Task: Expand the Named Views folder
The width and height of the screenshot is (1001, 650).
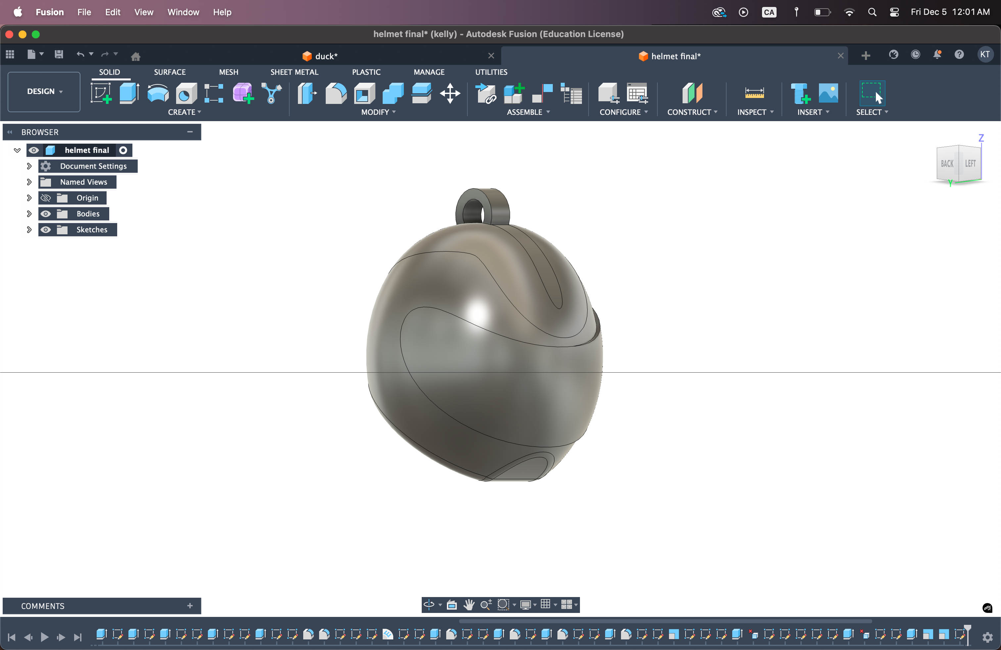Action: pos(29,182)
